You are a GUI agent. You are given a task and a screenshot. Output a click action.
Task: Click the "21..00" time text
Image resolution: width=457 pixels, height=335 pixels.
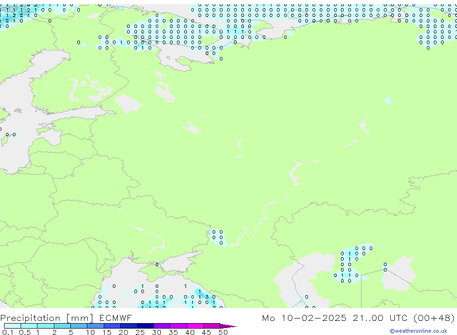point(368,318)
